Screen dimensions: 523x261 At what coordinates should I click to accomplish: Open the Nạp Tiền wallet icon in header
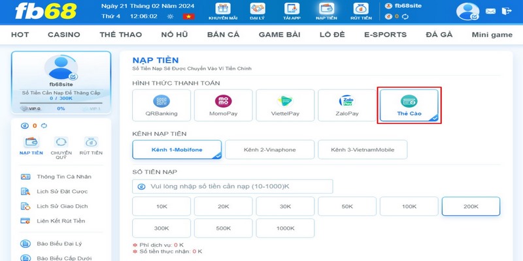coord(326,9)
